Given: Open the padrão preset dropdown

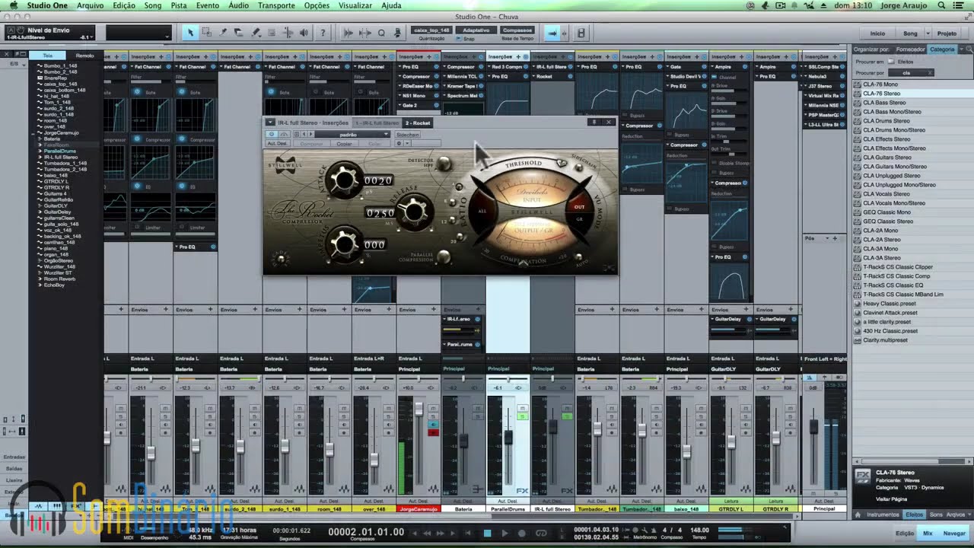Looking at the screenshot, I should pyautogui.click(x=352, y=135).
